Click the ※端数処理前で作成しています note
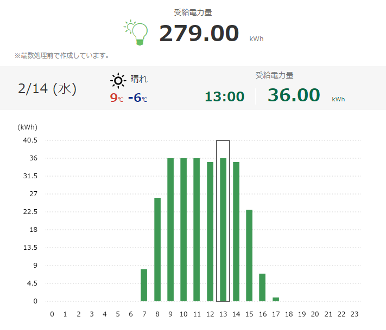This screenshot has width=386, height=330. tap(62, 55)
